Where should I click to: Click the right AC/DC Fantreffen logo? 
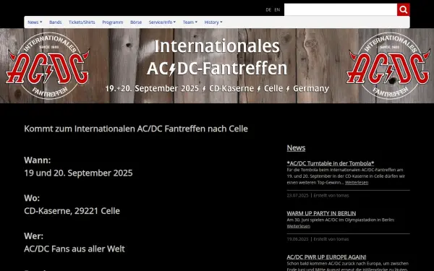point(388,66)
